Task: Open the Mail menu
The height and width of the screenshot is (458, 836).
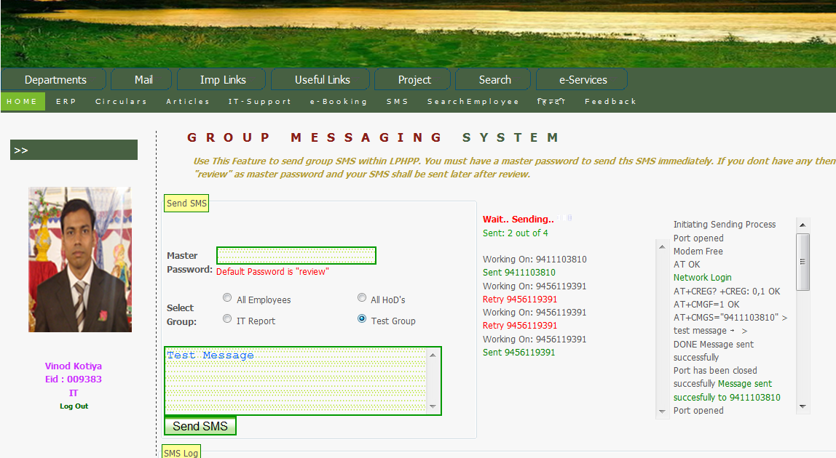Action: coord(142,79)
